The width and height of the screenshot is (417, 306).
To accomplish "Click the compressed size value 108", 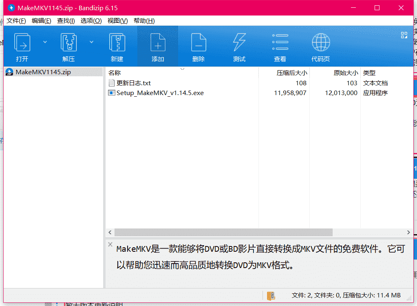I will click(x=301, y=83).
